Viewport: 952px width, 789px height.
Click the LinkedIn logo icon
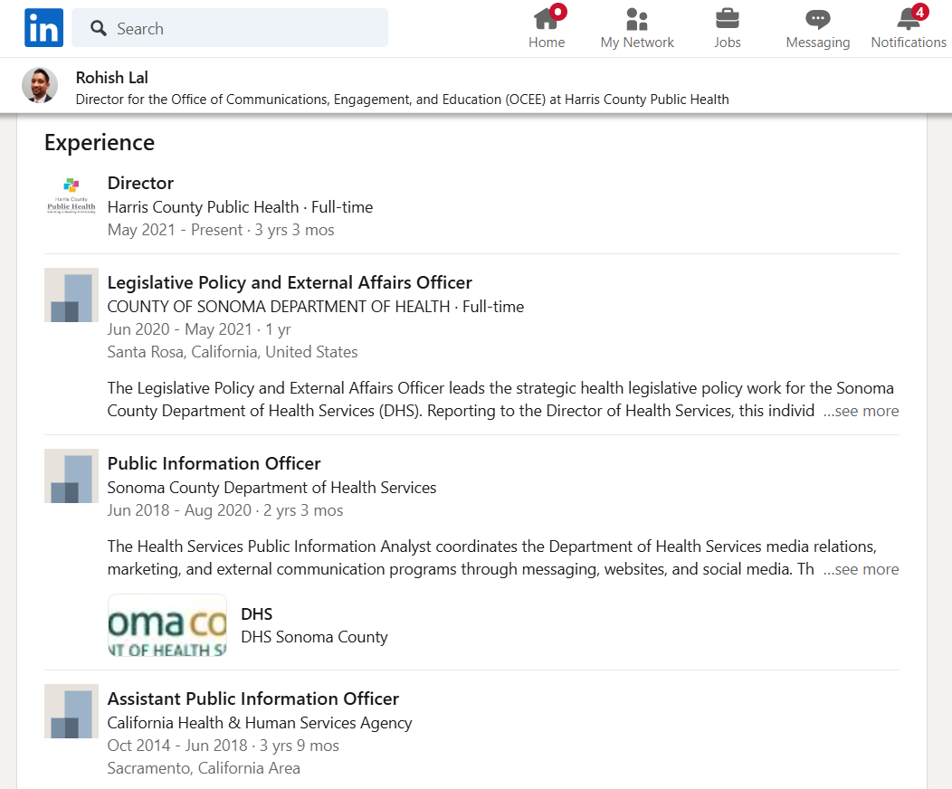coord(43,28)
